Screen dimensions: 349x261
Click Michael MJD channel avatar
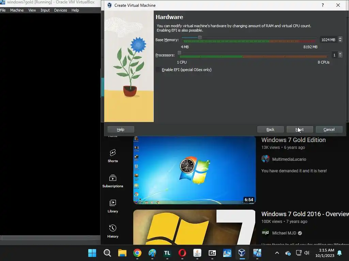click(x=265, y=233)
